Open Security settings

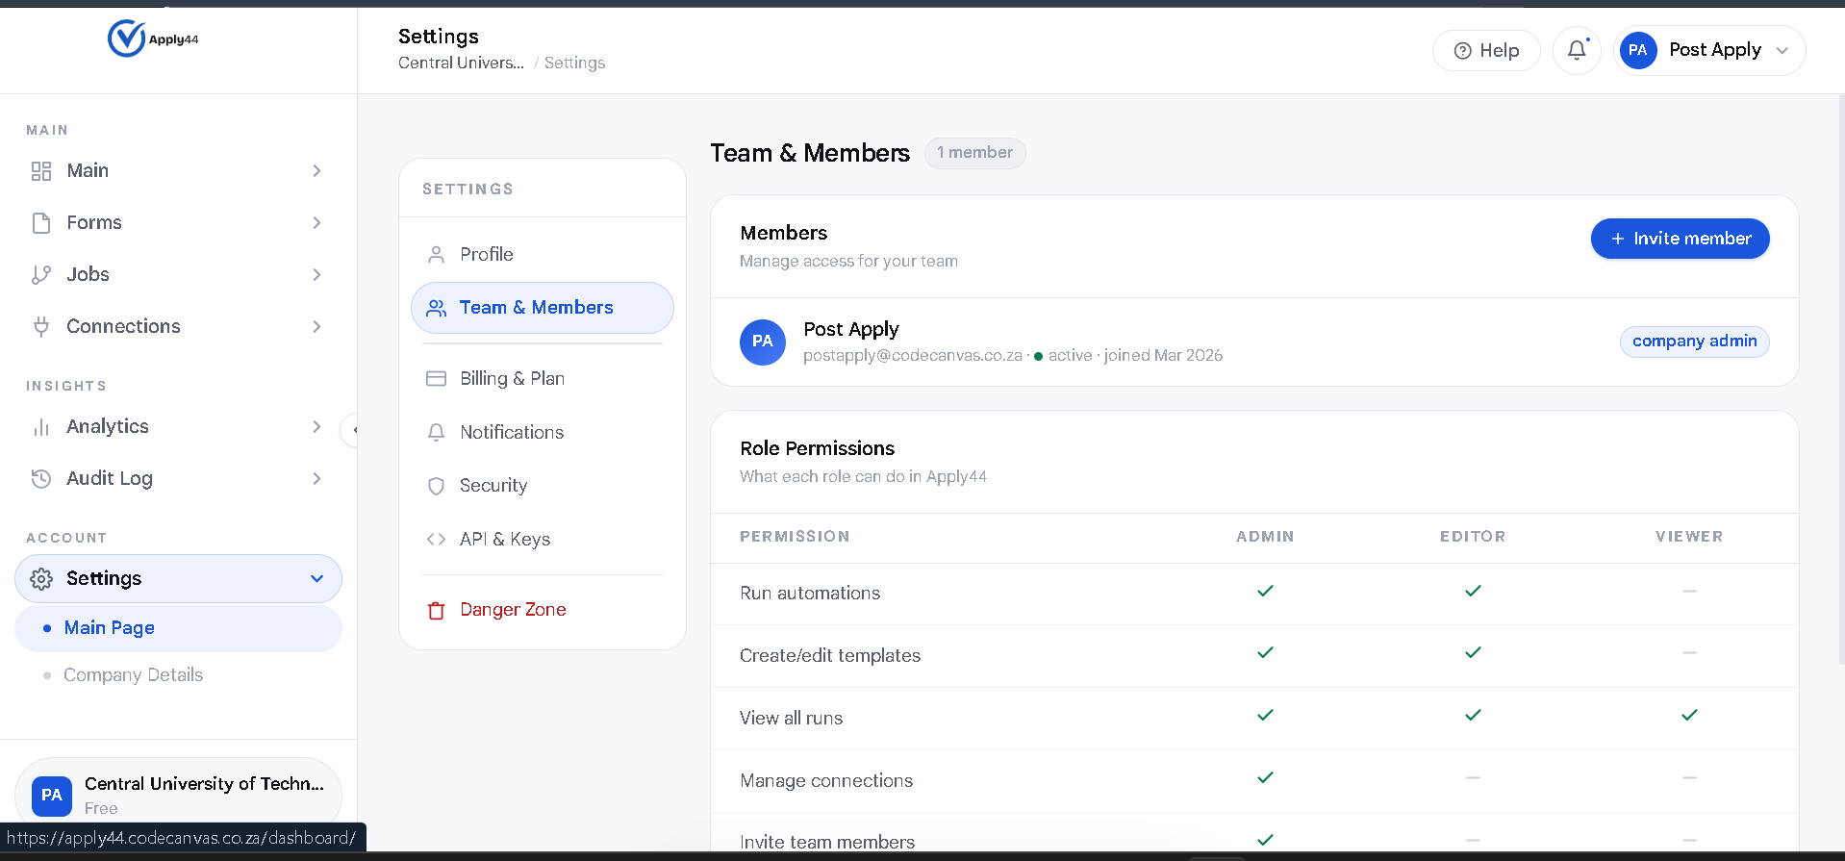pos(543,486)
